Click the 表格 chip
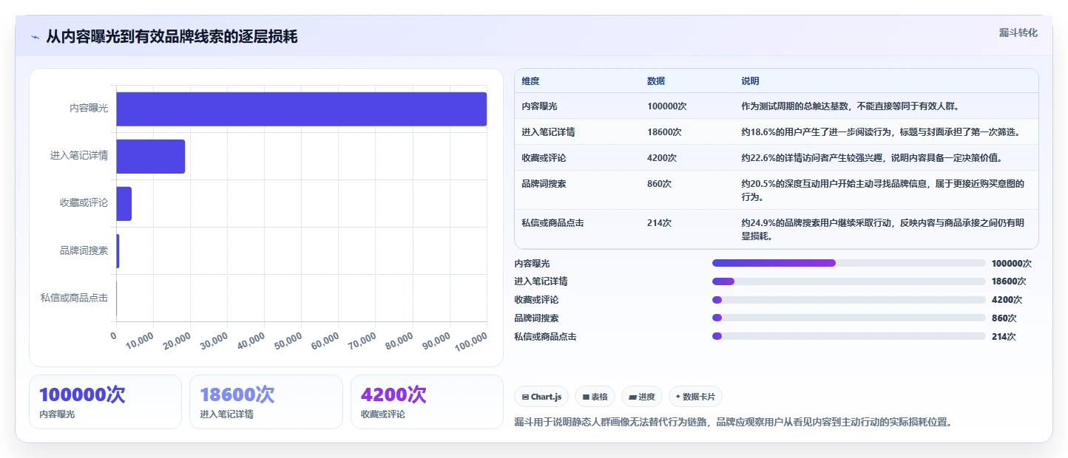1068x458 pixels. pyautogui.click(x=595, y=397)
